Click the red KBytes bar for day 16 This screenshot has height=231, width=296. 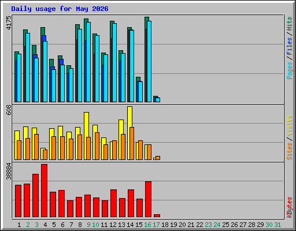click(148, 199)
